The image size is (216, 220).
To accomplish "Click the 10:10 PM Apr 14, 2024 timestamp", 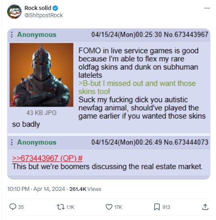I will (36, 189).
